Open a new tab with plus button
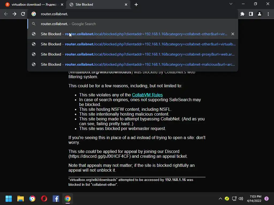Viewport: 274px width, 205px height. click(136, 5)
